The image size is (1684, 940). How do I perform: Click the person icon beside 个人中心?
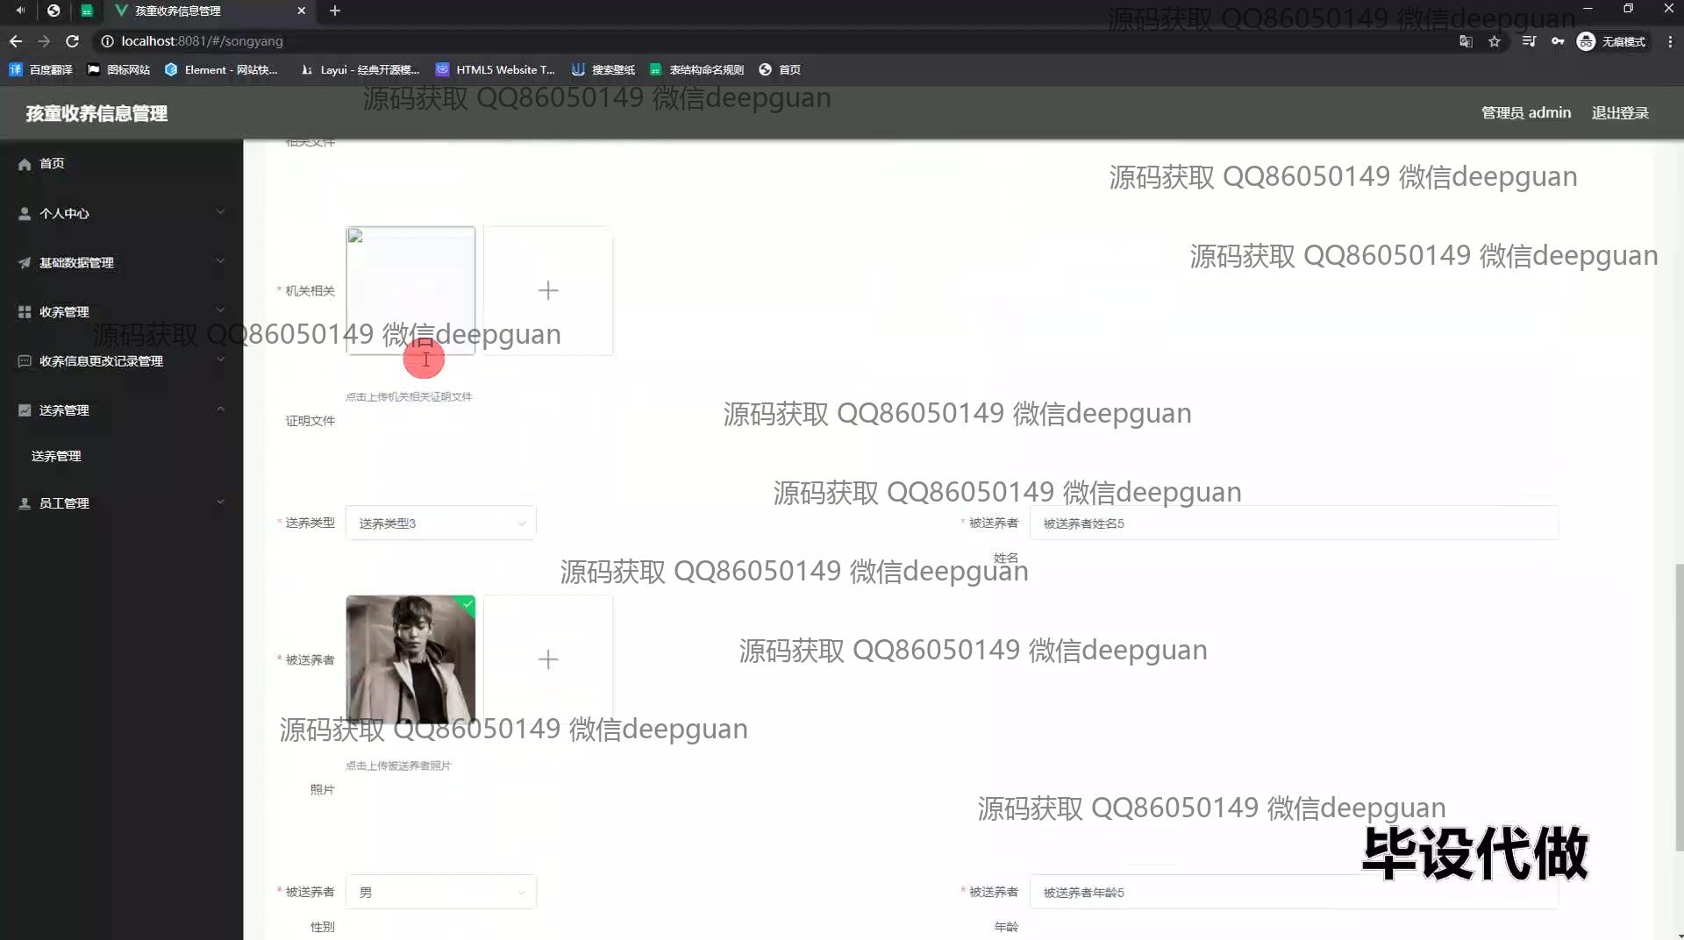[x=25, y=213]
